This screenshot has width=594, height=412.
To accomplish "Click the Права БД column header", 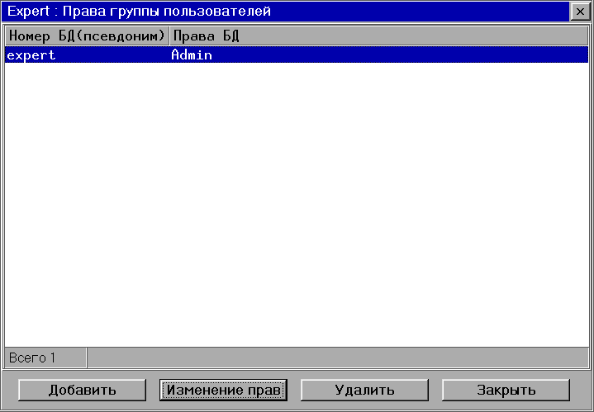I will click(379, 36).
